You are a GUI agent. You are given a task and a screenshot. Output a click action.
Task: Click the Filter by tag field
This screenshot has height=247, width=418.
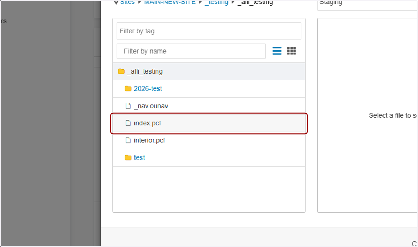pos(209,31)
